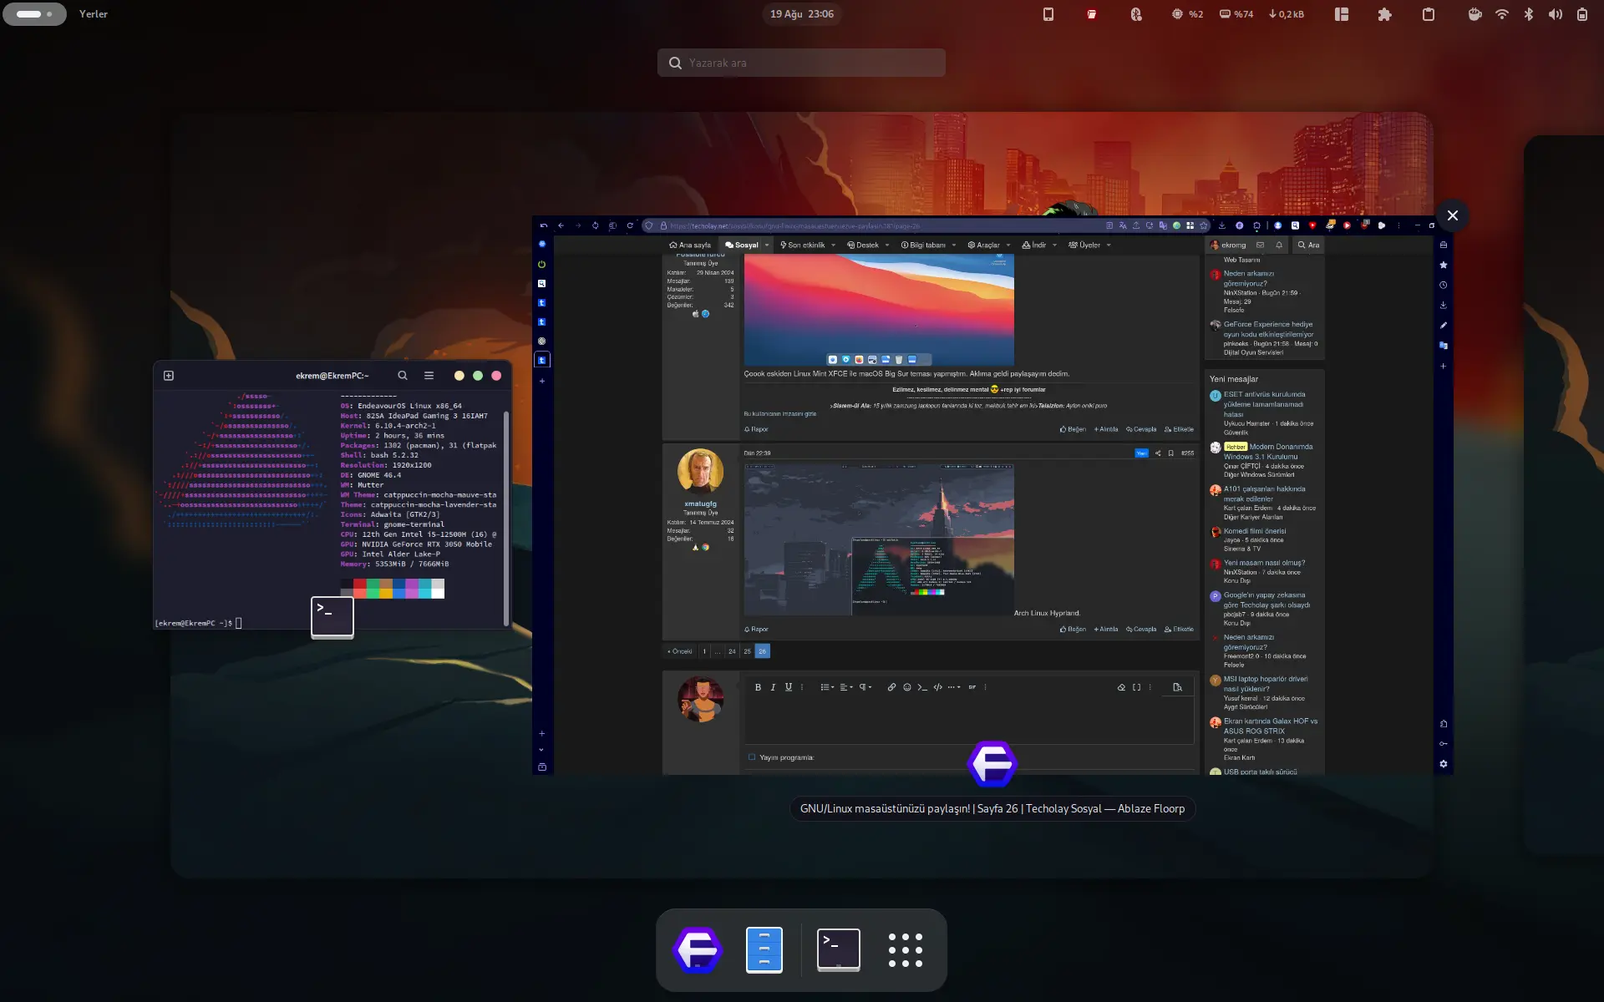
Task: Show all applications grid from the dock
Action: click(906, 950)
